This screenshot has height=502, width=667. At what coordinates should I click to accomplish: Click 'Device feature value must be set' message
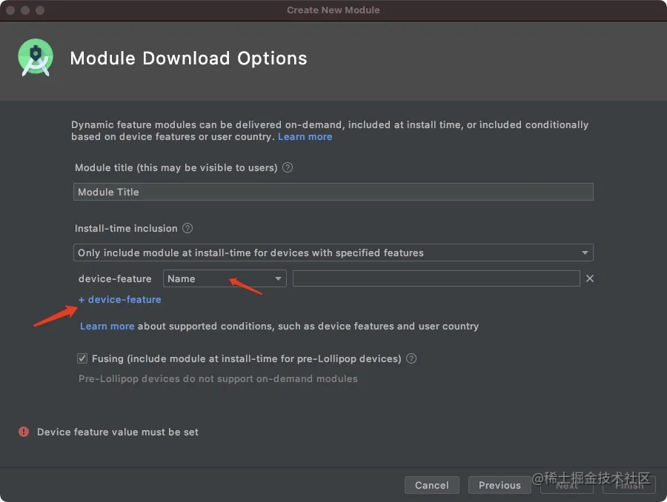pyautogui.click(x=118, y=432)
